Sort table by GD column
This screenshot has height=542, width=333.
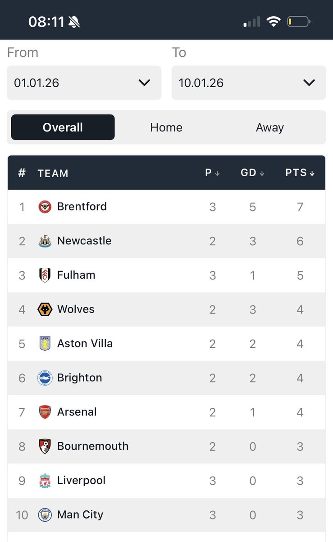253,173
